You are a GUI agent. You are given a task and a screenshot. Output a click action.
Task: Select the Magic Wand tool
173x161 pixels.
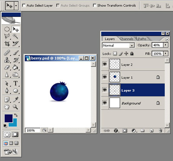tap(16, 36)
